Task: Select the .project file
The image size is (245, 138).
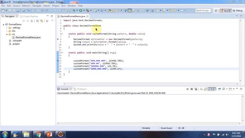Action: coord(16,44)
